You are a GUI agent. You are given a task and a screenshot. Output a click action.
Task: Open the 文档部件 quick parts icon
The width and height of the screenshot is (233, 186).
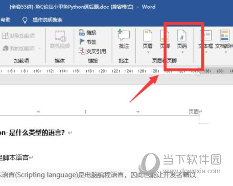[224, 36]
